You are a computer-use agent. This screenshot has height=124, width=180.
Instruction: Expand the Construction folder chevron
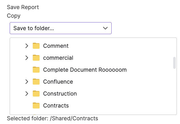pyautogui.click(x=27, y=94)
